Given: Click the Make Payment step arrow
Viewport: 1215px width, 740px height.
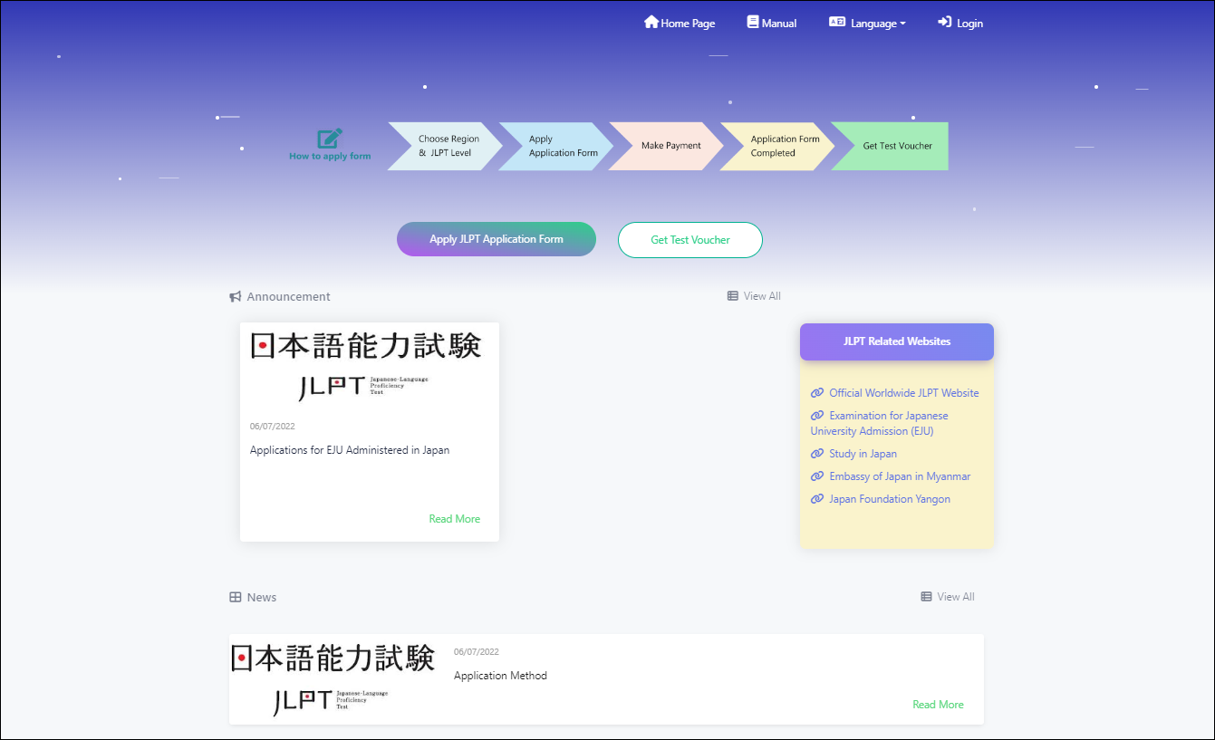Looking at the screenshot, I should tap(667, 146).
